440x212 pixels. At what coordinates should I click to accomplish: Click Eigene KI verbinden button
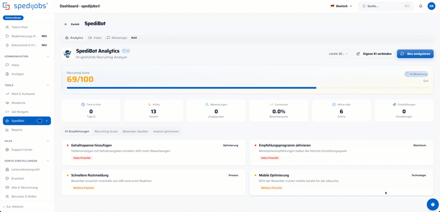pos(374,54)
